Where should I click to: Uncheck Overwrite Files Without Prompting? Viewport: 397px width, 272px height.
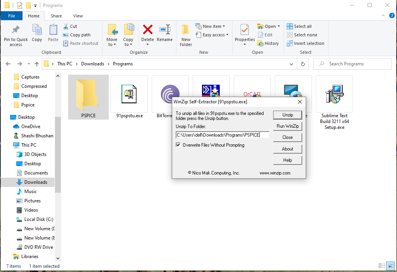click(178, 145)
